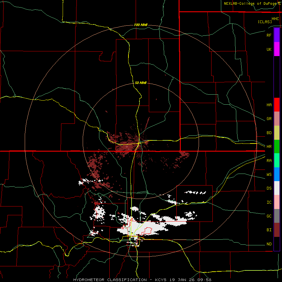This screenshot has height=282, width=282.
Task: Select the light pink IC legend swatch
Action: tap(277, 202)
